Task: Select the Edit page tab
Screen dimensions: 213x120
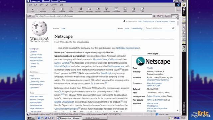Action: 127,29
